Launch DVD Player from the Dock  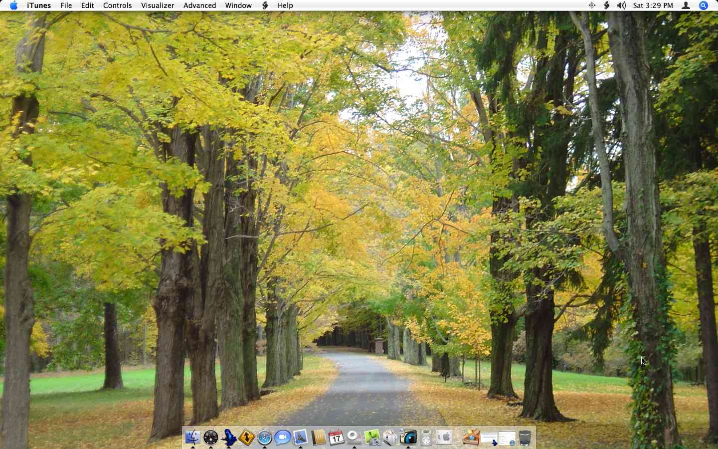click(x=353, y=438)
